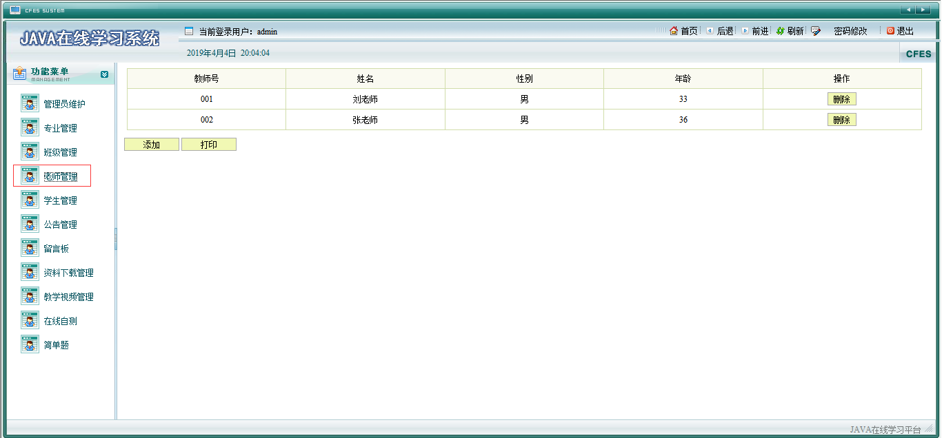Click the 公告管理 sidebar icon
Screen dimensions: 942x438
coord(30,225)
